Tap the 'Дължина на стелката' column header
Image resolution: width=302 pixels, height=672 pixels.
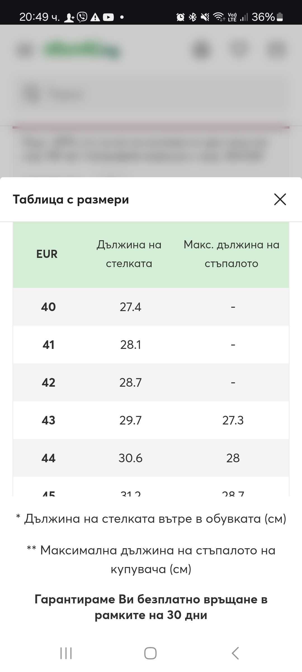129,254
